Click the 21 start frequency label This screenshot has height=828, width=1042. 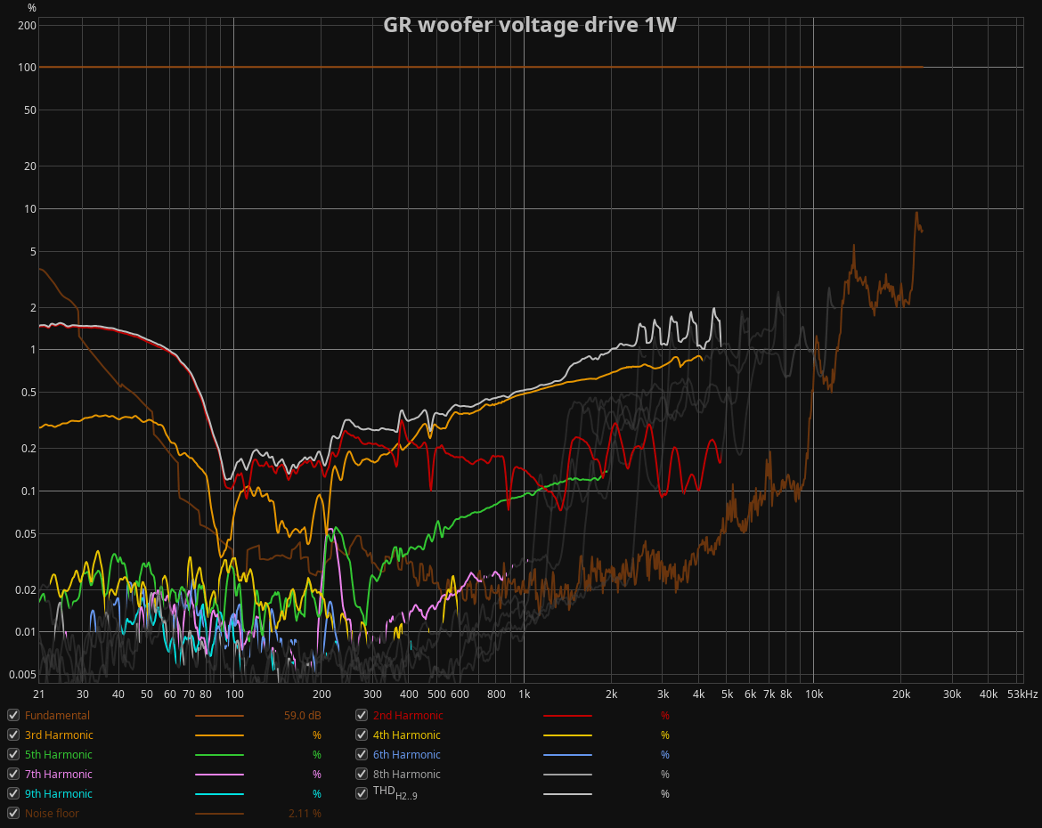38,694
